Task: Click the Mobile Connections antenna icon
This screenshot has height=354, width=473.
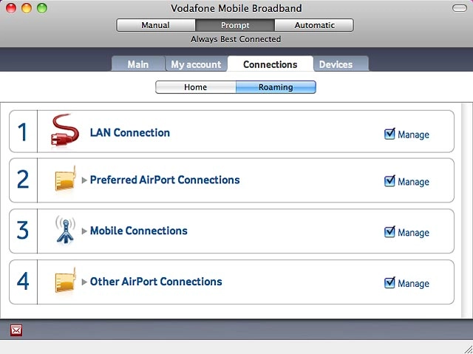Action: pos(65,230)
